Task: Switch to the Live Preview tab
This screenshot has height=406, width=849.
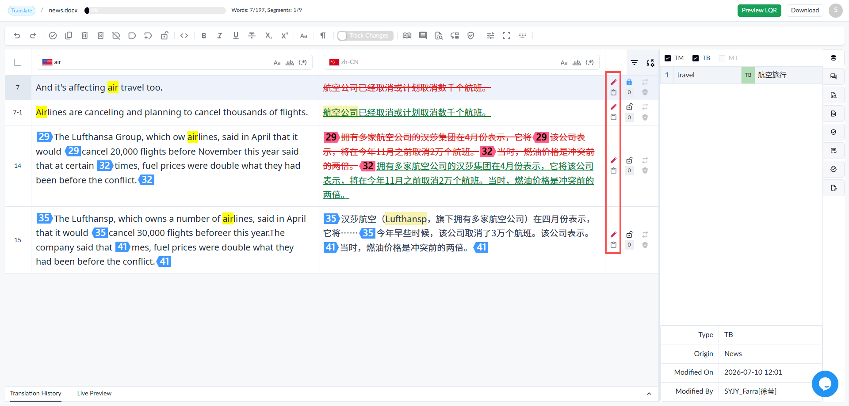Action: coord(94,393)
